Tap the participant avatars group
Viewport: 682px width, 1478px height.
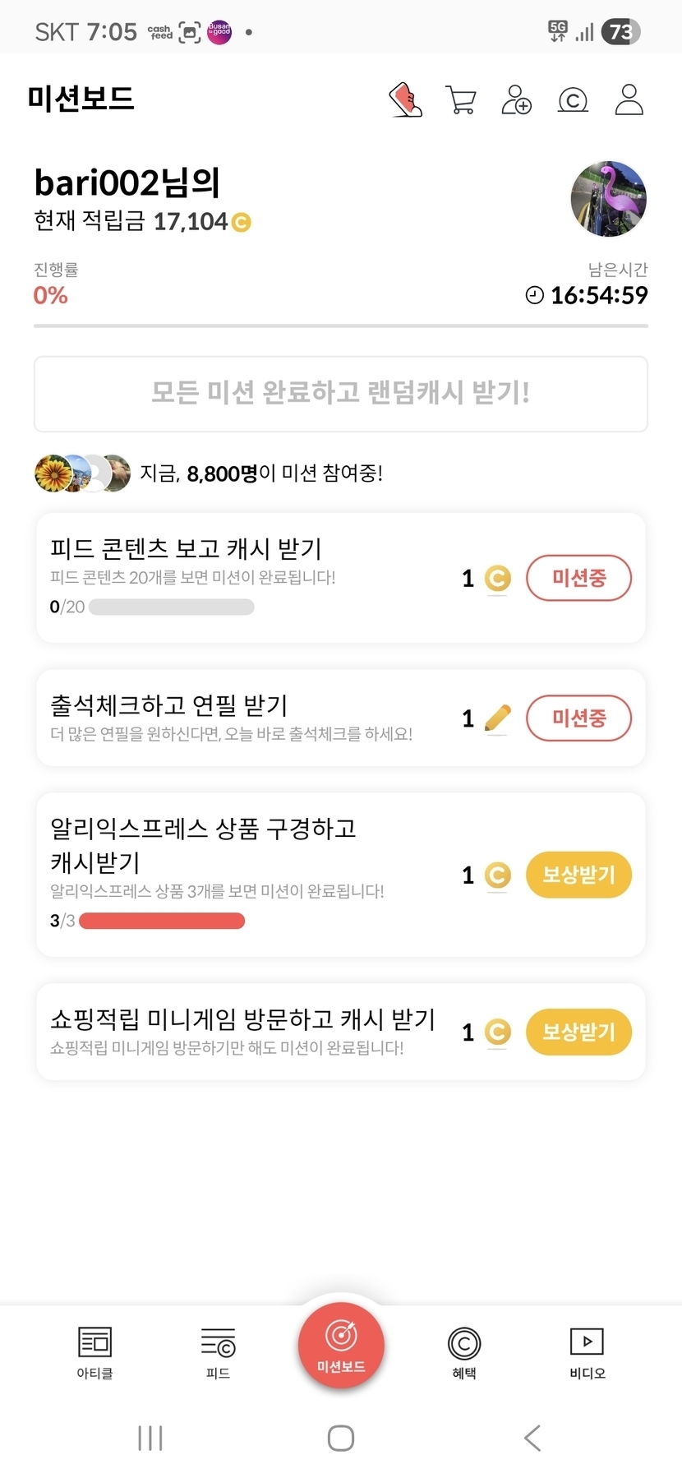[82, 473]
